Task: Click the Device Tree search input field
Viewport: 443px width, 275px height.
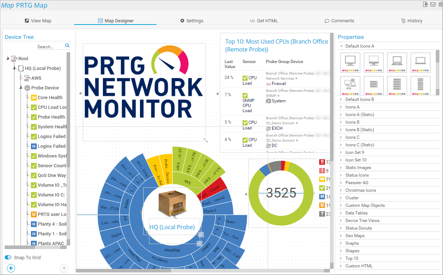Action: pyautogui.click(x=50, y=46)
